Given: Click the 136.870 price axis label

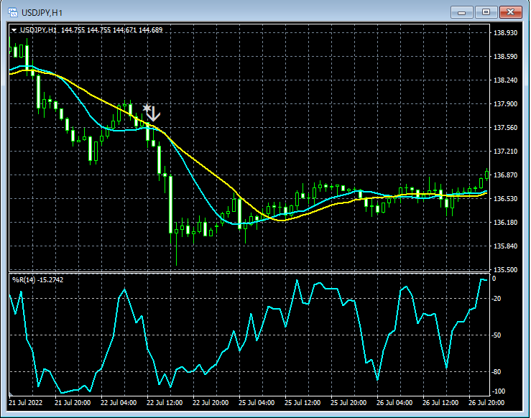Looking at the screenshot, I should coord(505,175).
